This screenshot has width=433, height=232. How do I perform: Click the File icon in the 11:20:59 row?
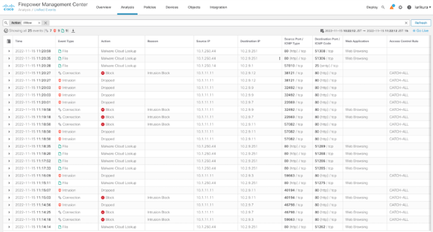tap(60, 51)
